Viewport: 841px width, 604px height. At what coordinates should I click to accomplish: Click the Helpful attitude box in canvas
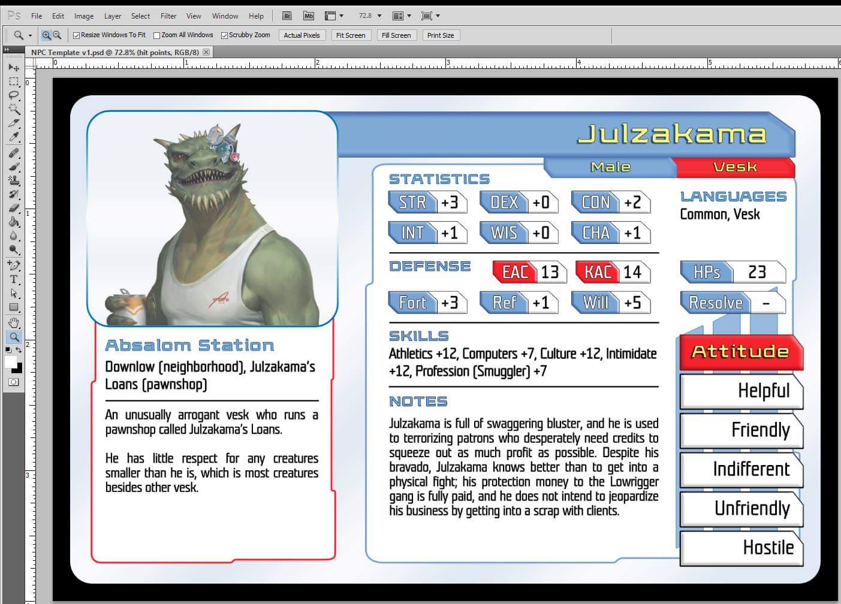coord(741,391)
